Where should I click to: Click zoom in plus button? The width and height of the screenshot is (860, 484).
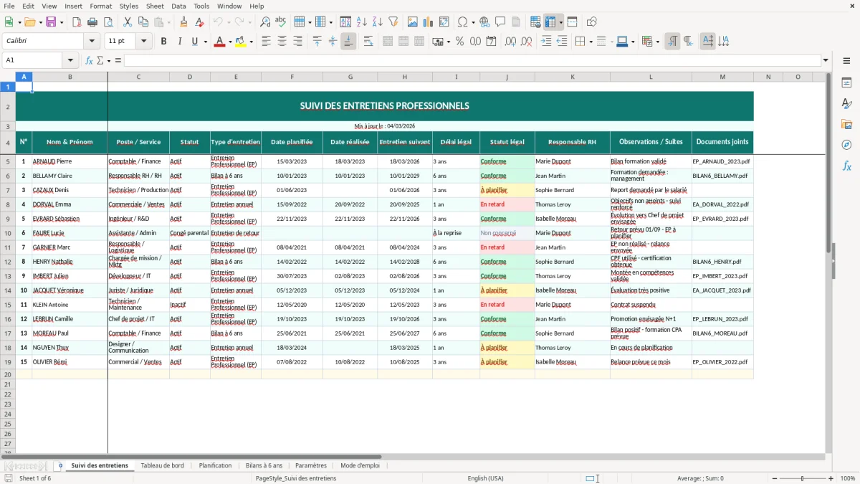[x=831, y=478]
